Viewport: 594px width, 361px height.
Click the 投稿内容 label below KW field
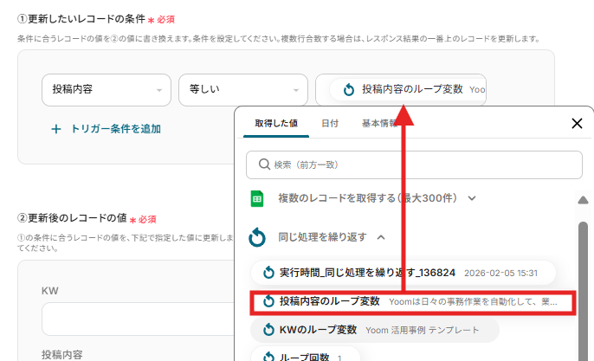62,355
